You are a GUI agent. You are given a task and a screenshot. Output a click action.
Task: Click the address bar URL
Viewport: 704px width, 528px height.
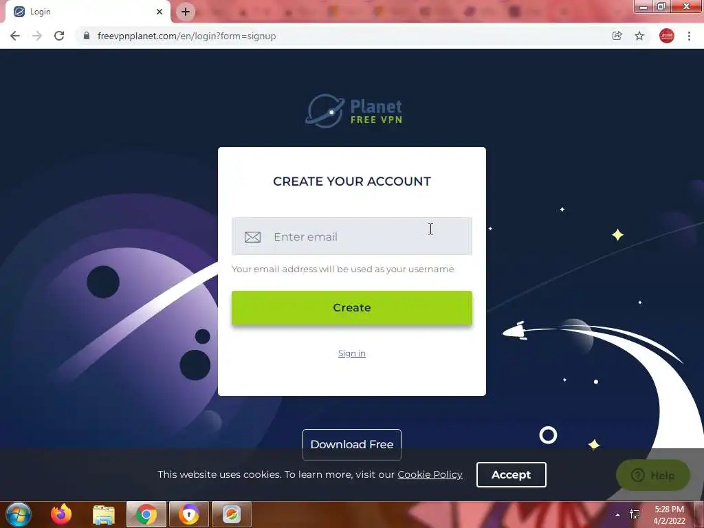[x=186, y=36]
